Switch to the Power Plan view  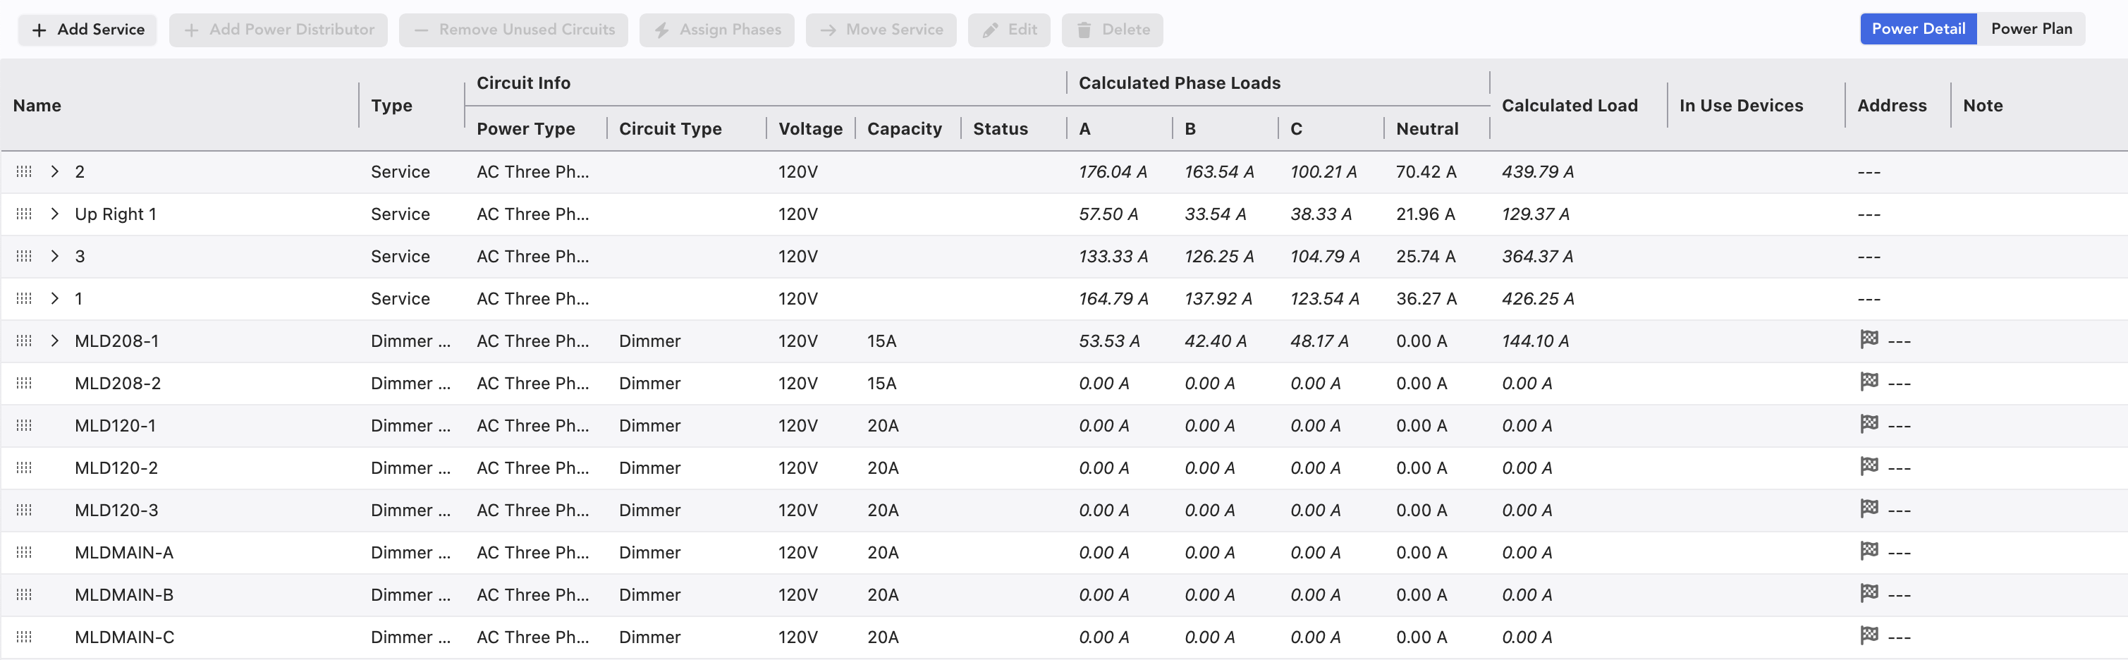tap(2031, 29)
